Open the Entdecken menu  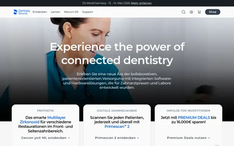click(x=40, y=12)
